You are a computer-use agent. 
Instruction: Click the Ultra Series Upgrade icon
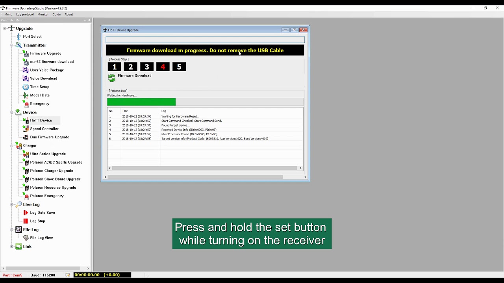pyautogui.click(x=26, y=154)
